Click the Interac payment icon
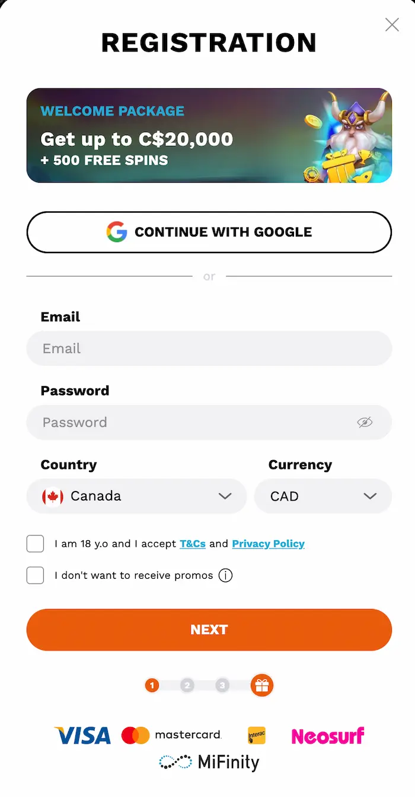The height and width of the screenshot is (797, 415). 257,735
